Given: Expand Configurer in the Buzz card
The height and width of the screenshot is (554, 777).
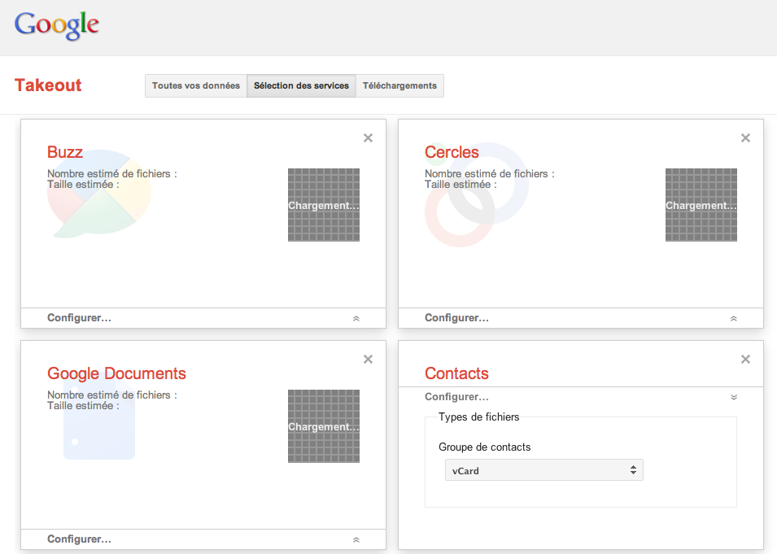Looking at the screenshot, I should (x=79, y=318).
